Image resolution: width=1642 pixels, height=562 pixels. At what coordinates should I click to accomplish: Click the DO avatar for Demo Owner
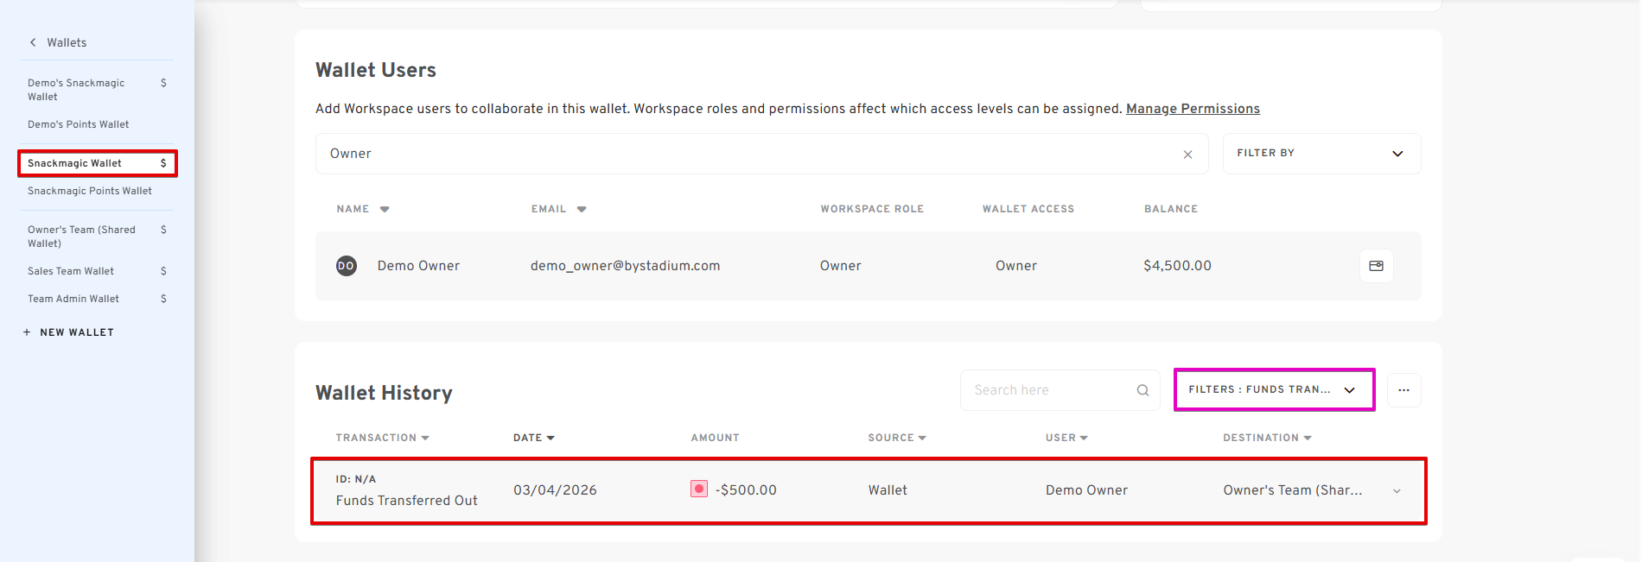coord(346,266)
